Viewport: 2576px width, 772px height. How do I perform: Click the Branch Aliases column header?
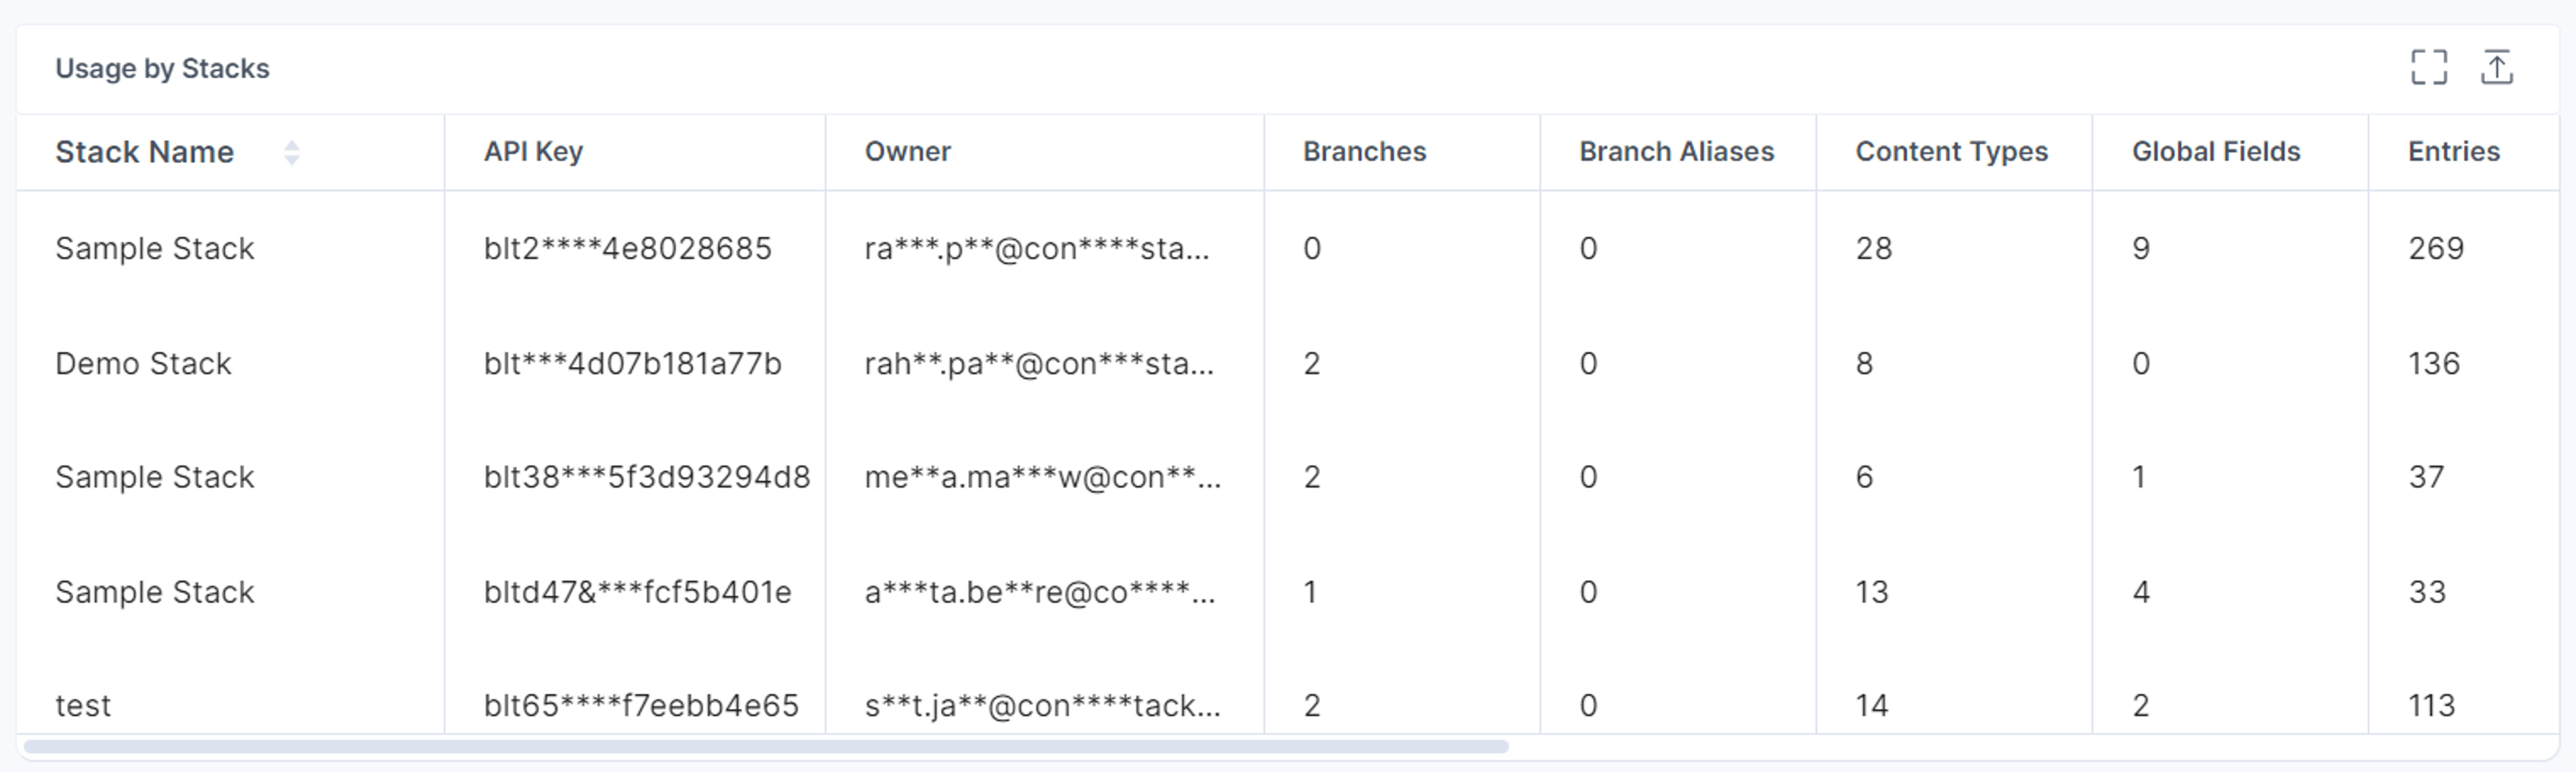[x=1676, y=152]
